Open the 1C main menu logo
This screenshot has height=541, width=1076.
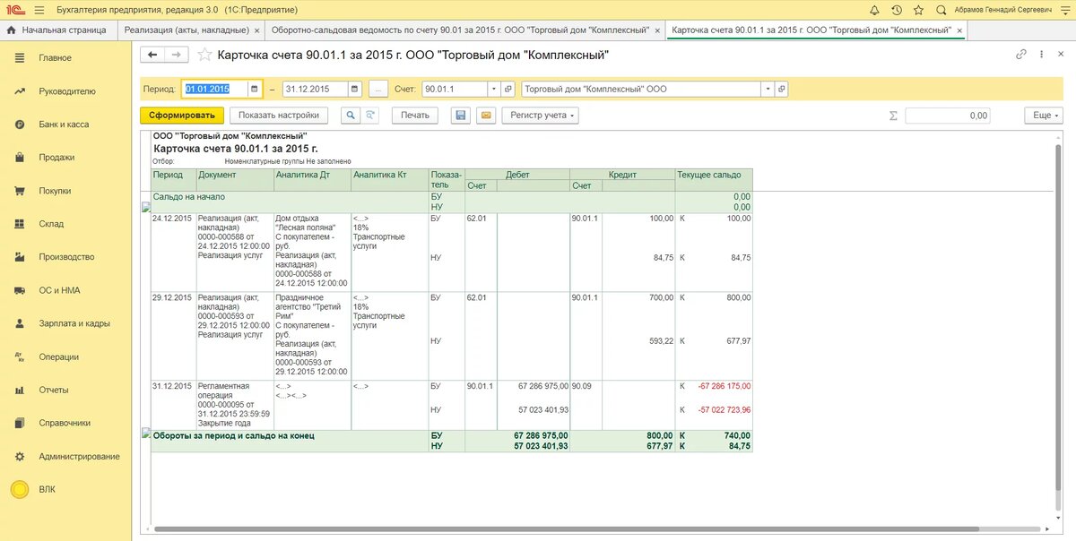pos(16,10)
